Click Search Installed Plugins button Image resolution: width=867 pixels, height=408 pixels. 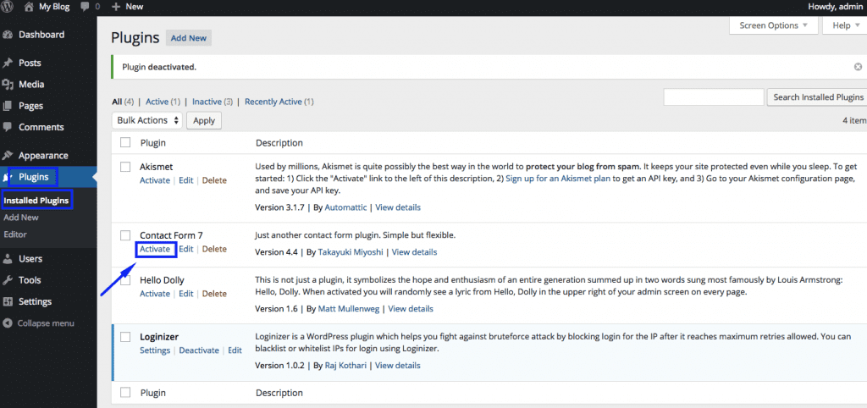point(818,97)
